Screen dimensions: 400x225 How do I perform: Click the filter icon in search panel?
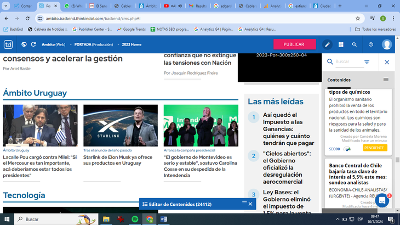point(367,62)
